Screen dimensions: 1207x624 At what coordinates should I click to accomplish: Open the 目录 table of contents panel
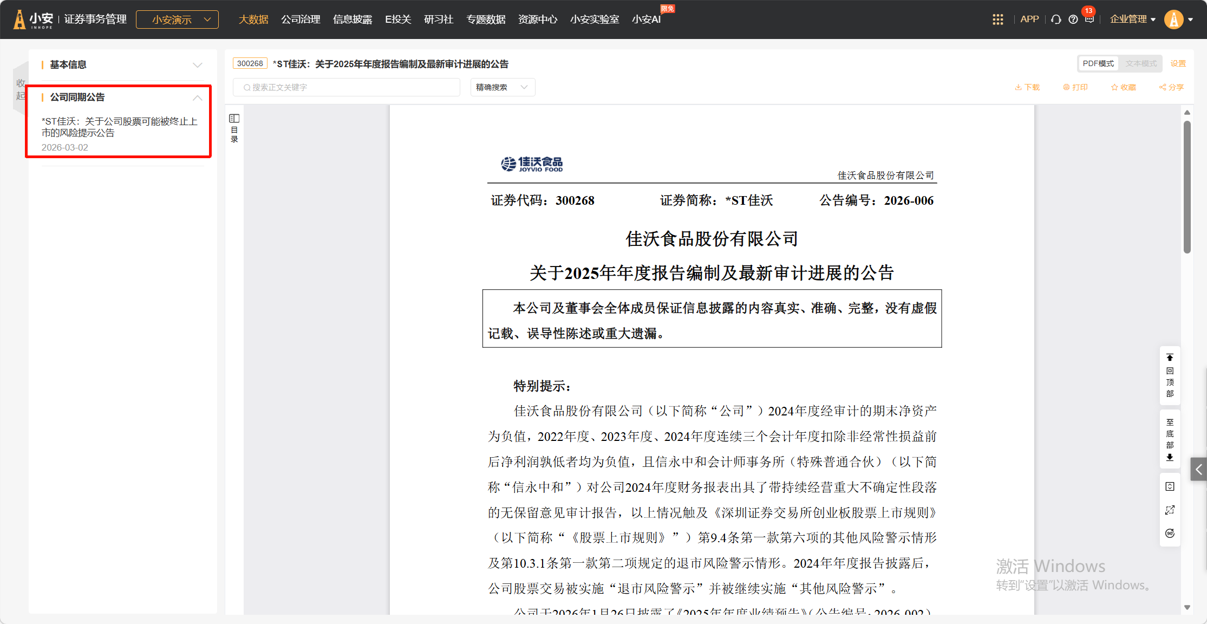point(234,128)
